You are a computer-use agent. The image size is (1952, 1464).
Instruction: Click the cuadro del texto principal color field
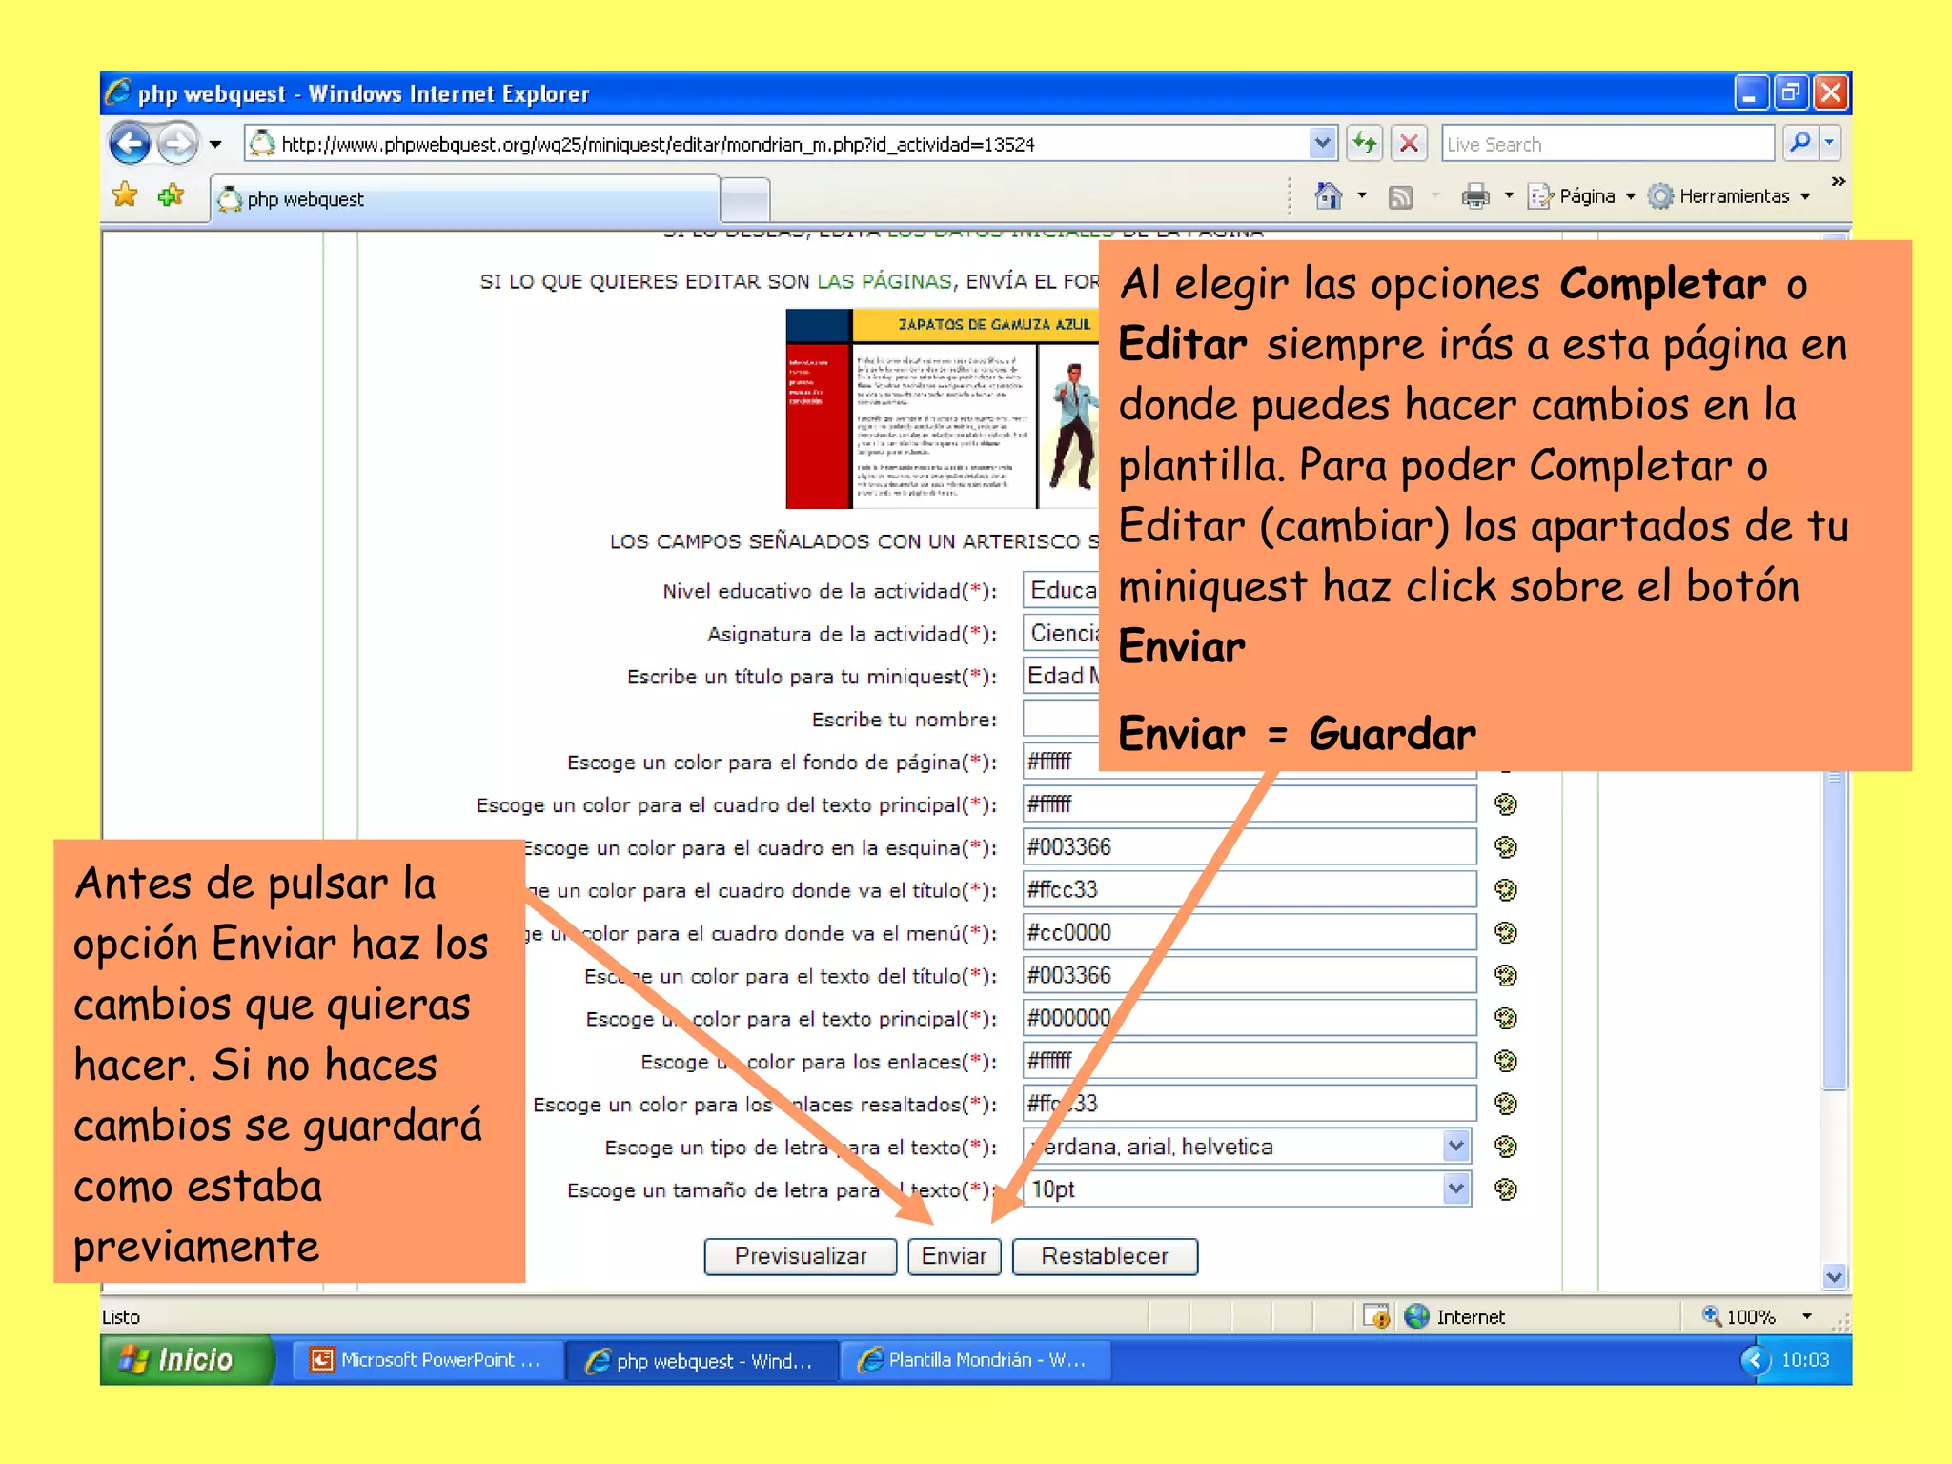coord(1249,804)
